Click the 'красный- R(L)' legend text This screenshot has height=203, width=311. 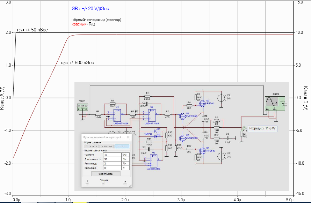click(83, 24)
